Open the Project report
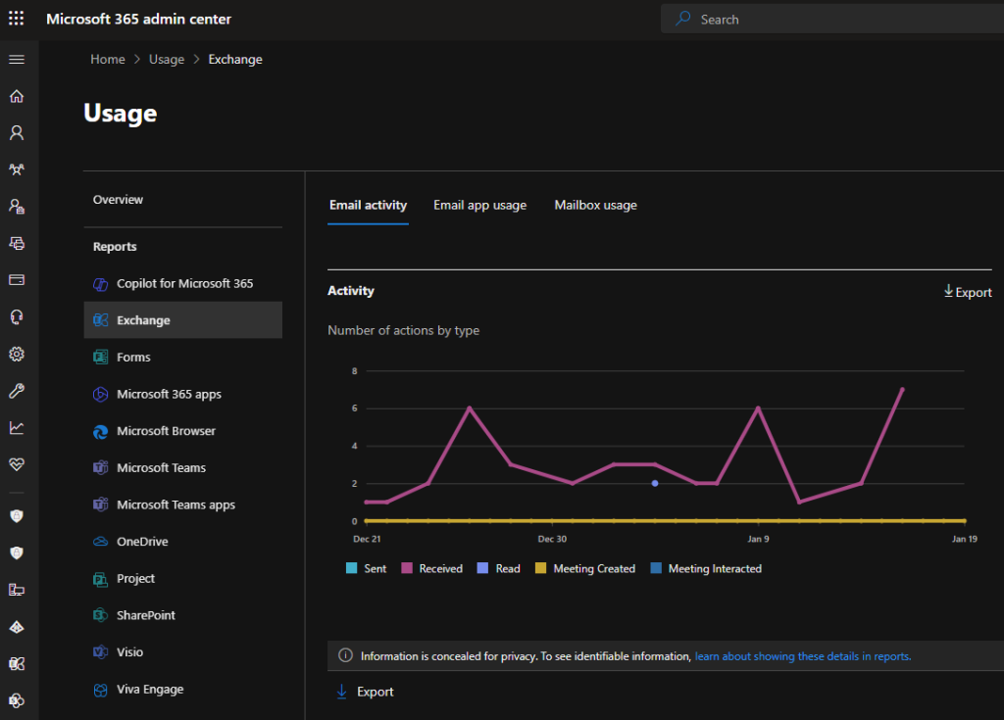Screen dimensions: 1004x720 [x=183, y=579]
